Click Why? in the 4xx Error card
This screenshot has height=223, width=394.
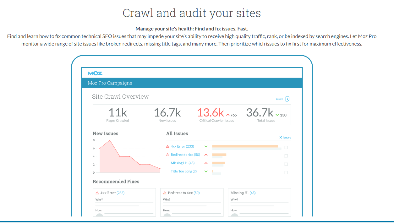tap(99, 200)
